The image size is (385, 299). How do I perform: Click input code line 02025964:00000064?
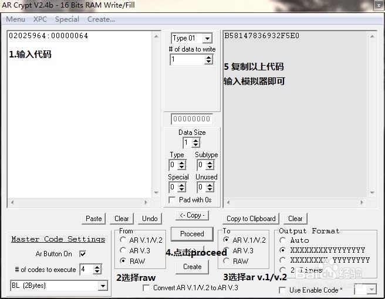pos(48,36)
